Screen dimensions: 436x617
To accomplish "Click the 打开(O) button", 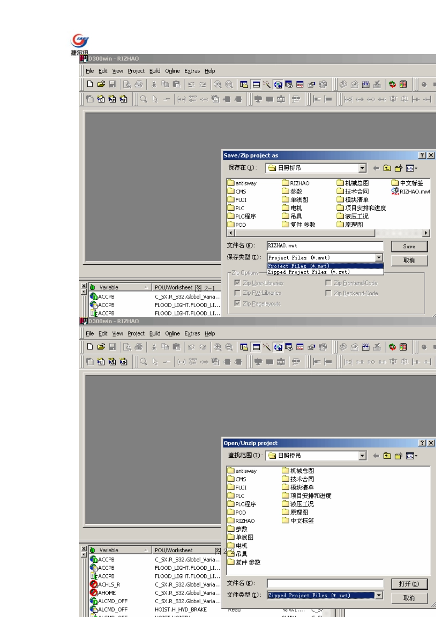I will (x=409, y=584).
